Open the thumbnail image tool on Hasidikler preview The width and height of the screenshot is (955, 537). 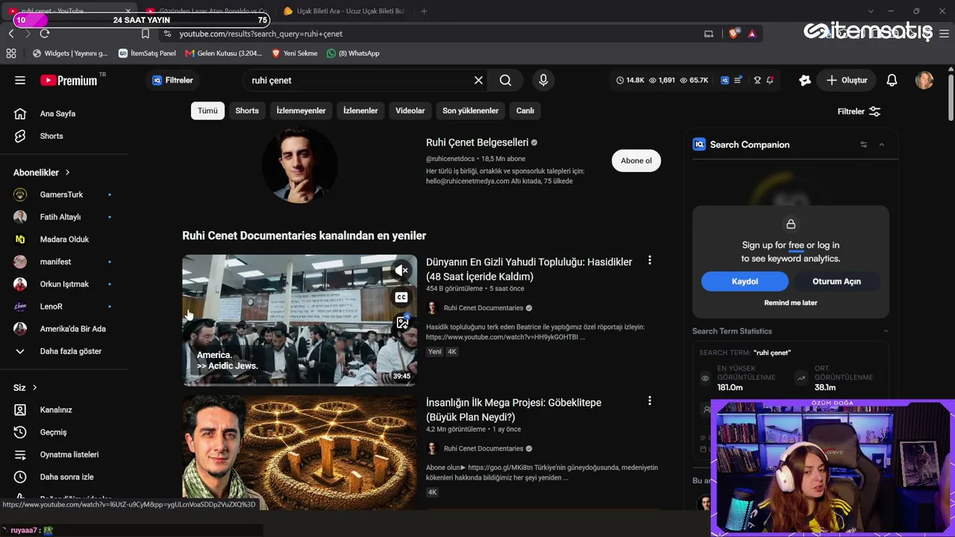coord(402,322)
